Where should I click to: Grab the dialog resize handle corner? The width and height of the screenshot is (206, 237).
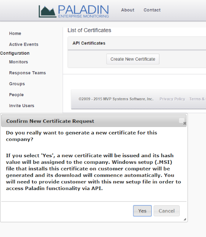185,219
